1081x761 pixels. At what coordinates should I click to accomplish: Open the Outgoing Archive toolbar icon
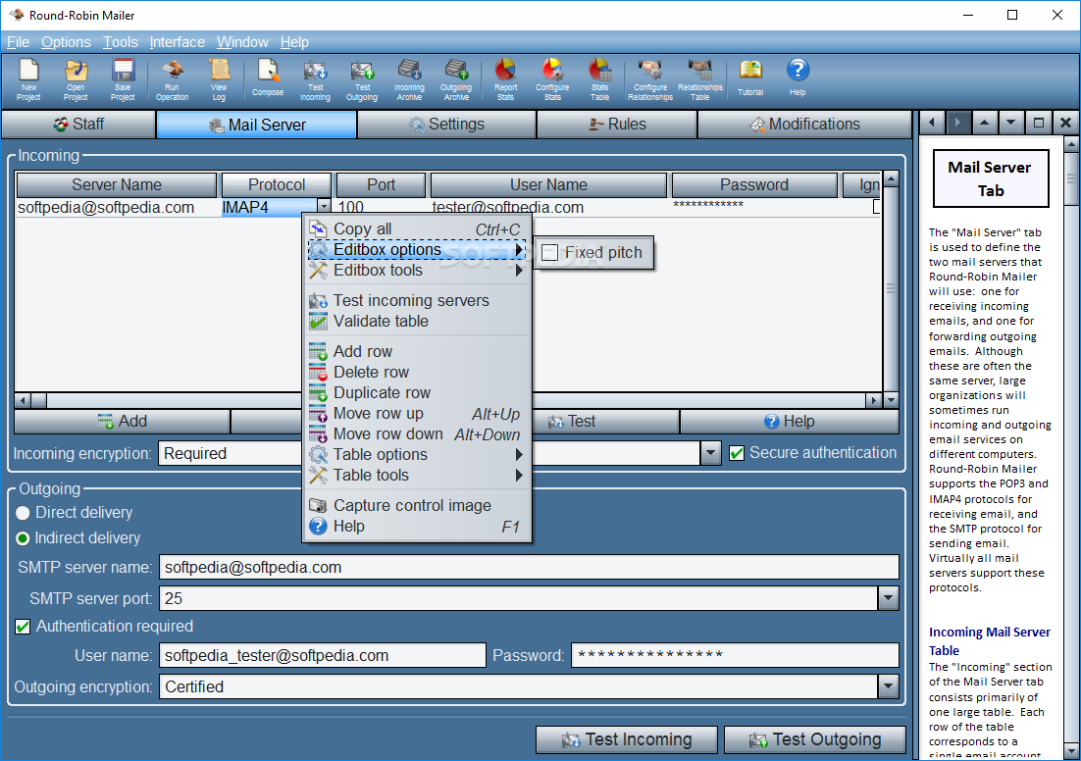click(456, 80)
